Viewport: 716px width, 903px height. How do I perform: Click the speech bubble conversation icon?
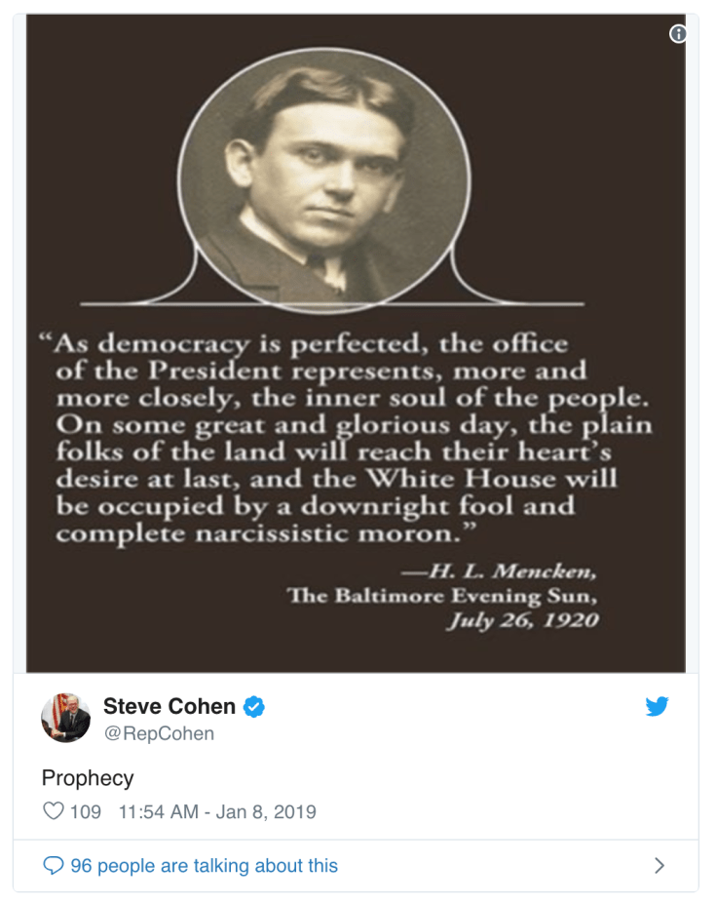point(54,865)
